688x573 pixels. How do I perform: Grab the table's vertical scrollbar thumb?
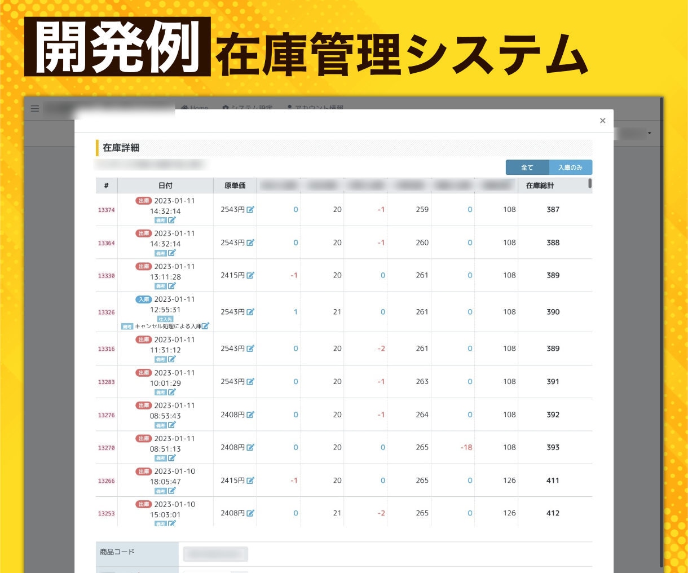click(x=590, y=183)
